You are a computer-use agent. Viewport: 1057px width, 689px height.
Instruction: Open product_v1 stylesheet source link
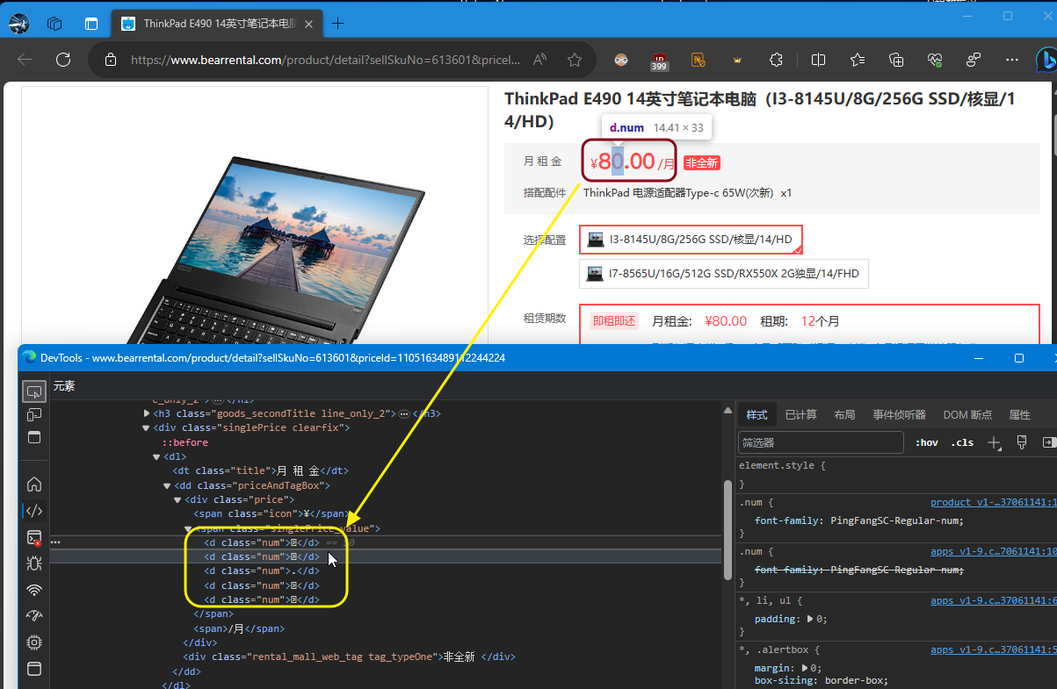993,503
